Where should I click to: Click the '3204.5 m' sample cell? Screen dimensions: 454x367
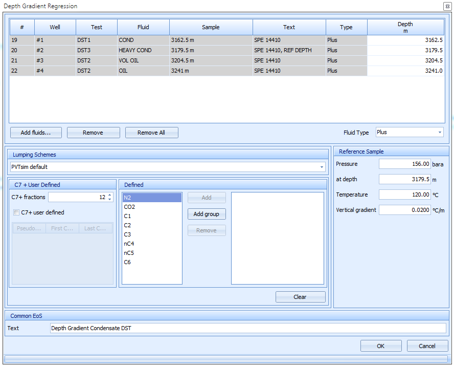[x=211, y=60]
